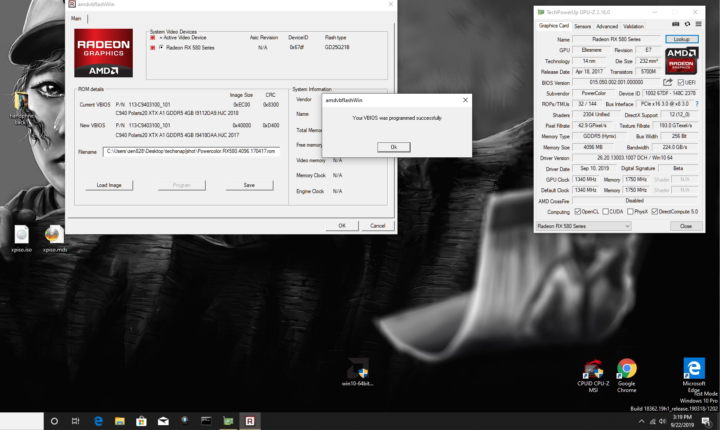This screenshot has height=430, width=720.
Task: Click the Memory Type GDDR5 (Hynix) value
Action: coord(599,136)
